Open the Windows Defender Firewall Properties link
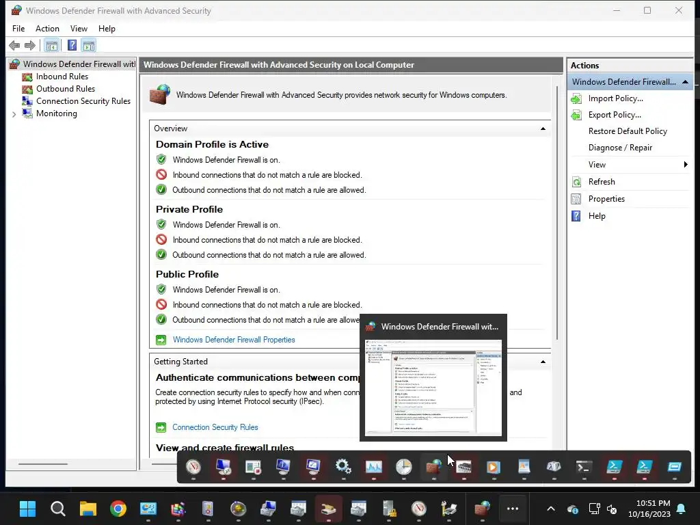Image resolution: width=700 pixels, height=525 pixels. click(x=234, y=340)
